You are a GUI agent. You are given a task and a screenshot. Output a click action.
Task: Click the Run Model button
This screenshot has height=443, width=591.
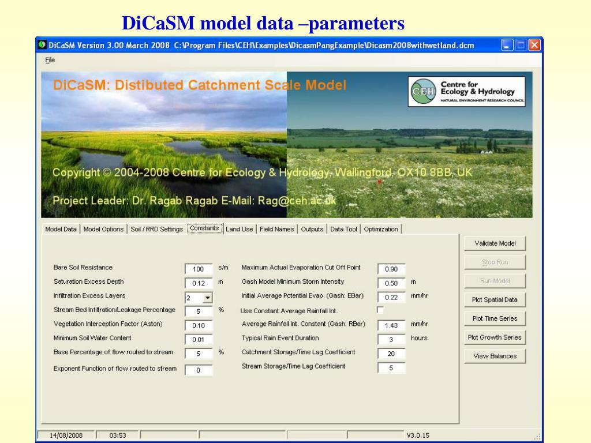point(495,281)
